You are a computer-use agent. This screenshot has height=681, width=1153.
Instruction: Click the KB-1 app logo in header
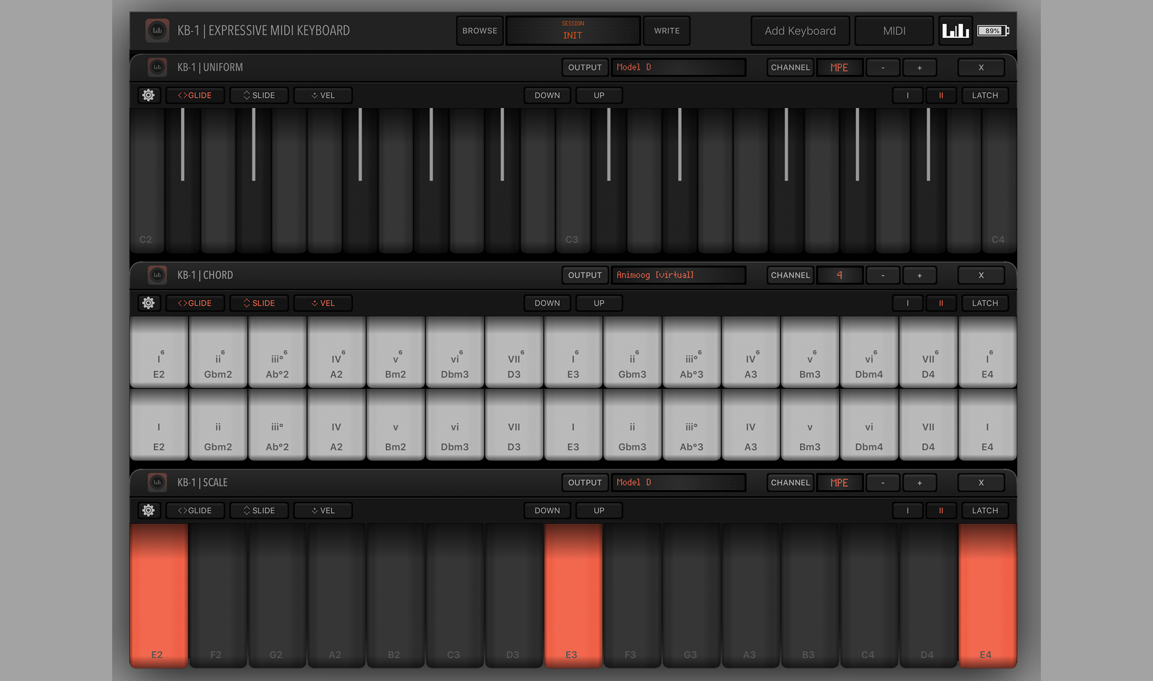157,30
